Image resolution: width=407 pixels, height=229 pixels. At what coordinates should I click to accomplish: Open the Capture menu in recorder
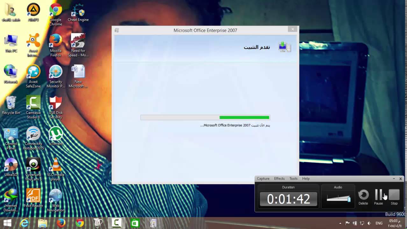click(263, 179)
